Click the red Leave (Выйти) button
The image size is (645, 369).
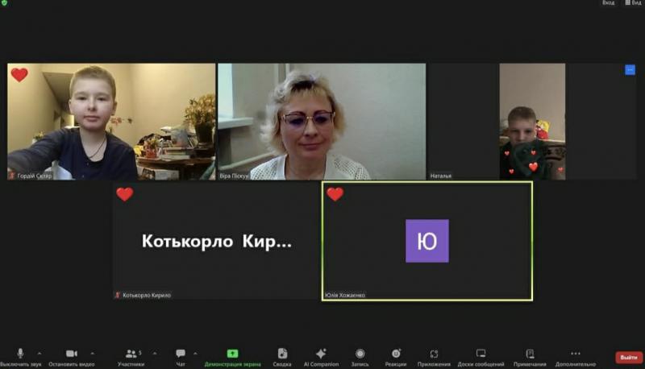629,357
